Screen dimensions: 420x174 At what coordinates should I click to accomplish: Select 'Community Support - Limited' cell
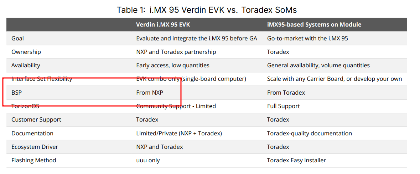point(176,106)
